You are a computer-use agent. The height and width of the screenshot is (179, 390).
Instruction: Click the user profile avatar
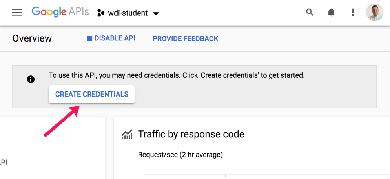coord(374,13)
